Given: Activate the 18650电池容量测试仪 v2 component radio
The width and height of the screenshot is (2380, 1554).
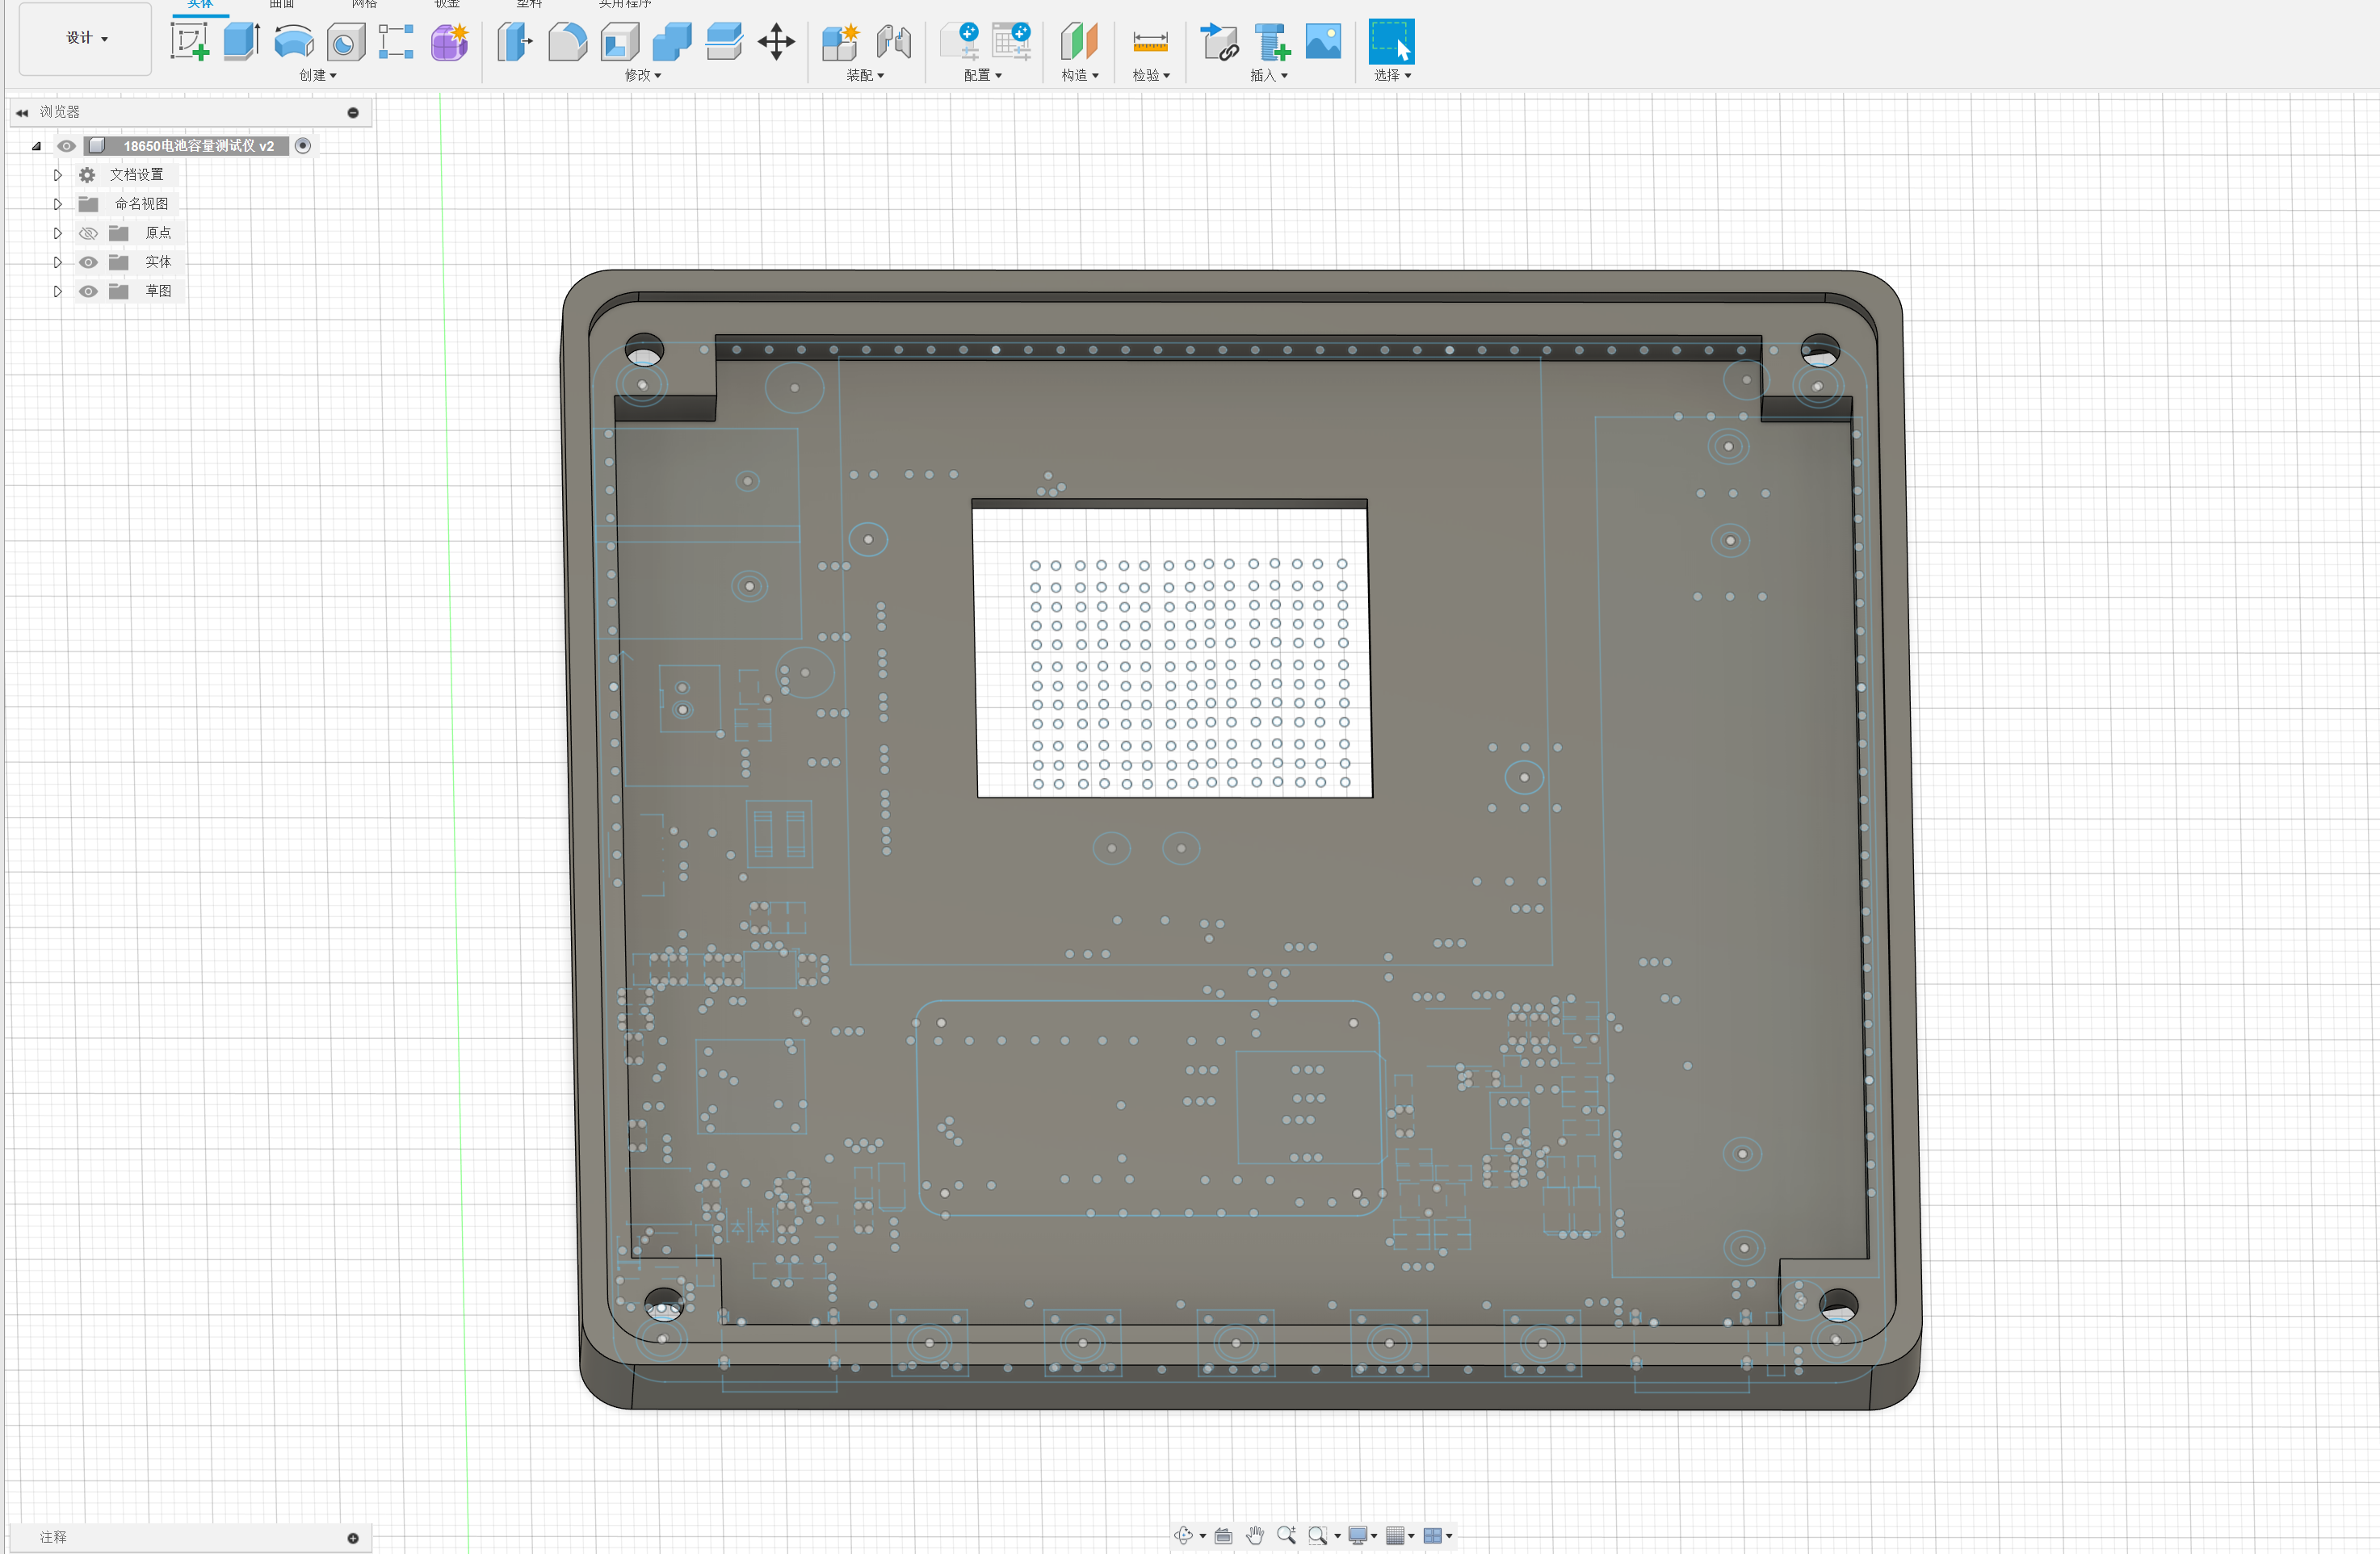Looking at the screenshot, I should tap(303, 146).
